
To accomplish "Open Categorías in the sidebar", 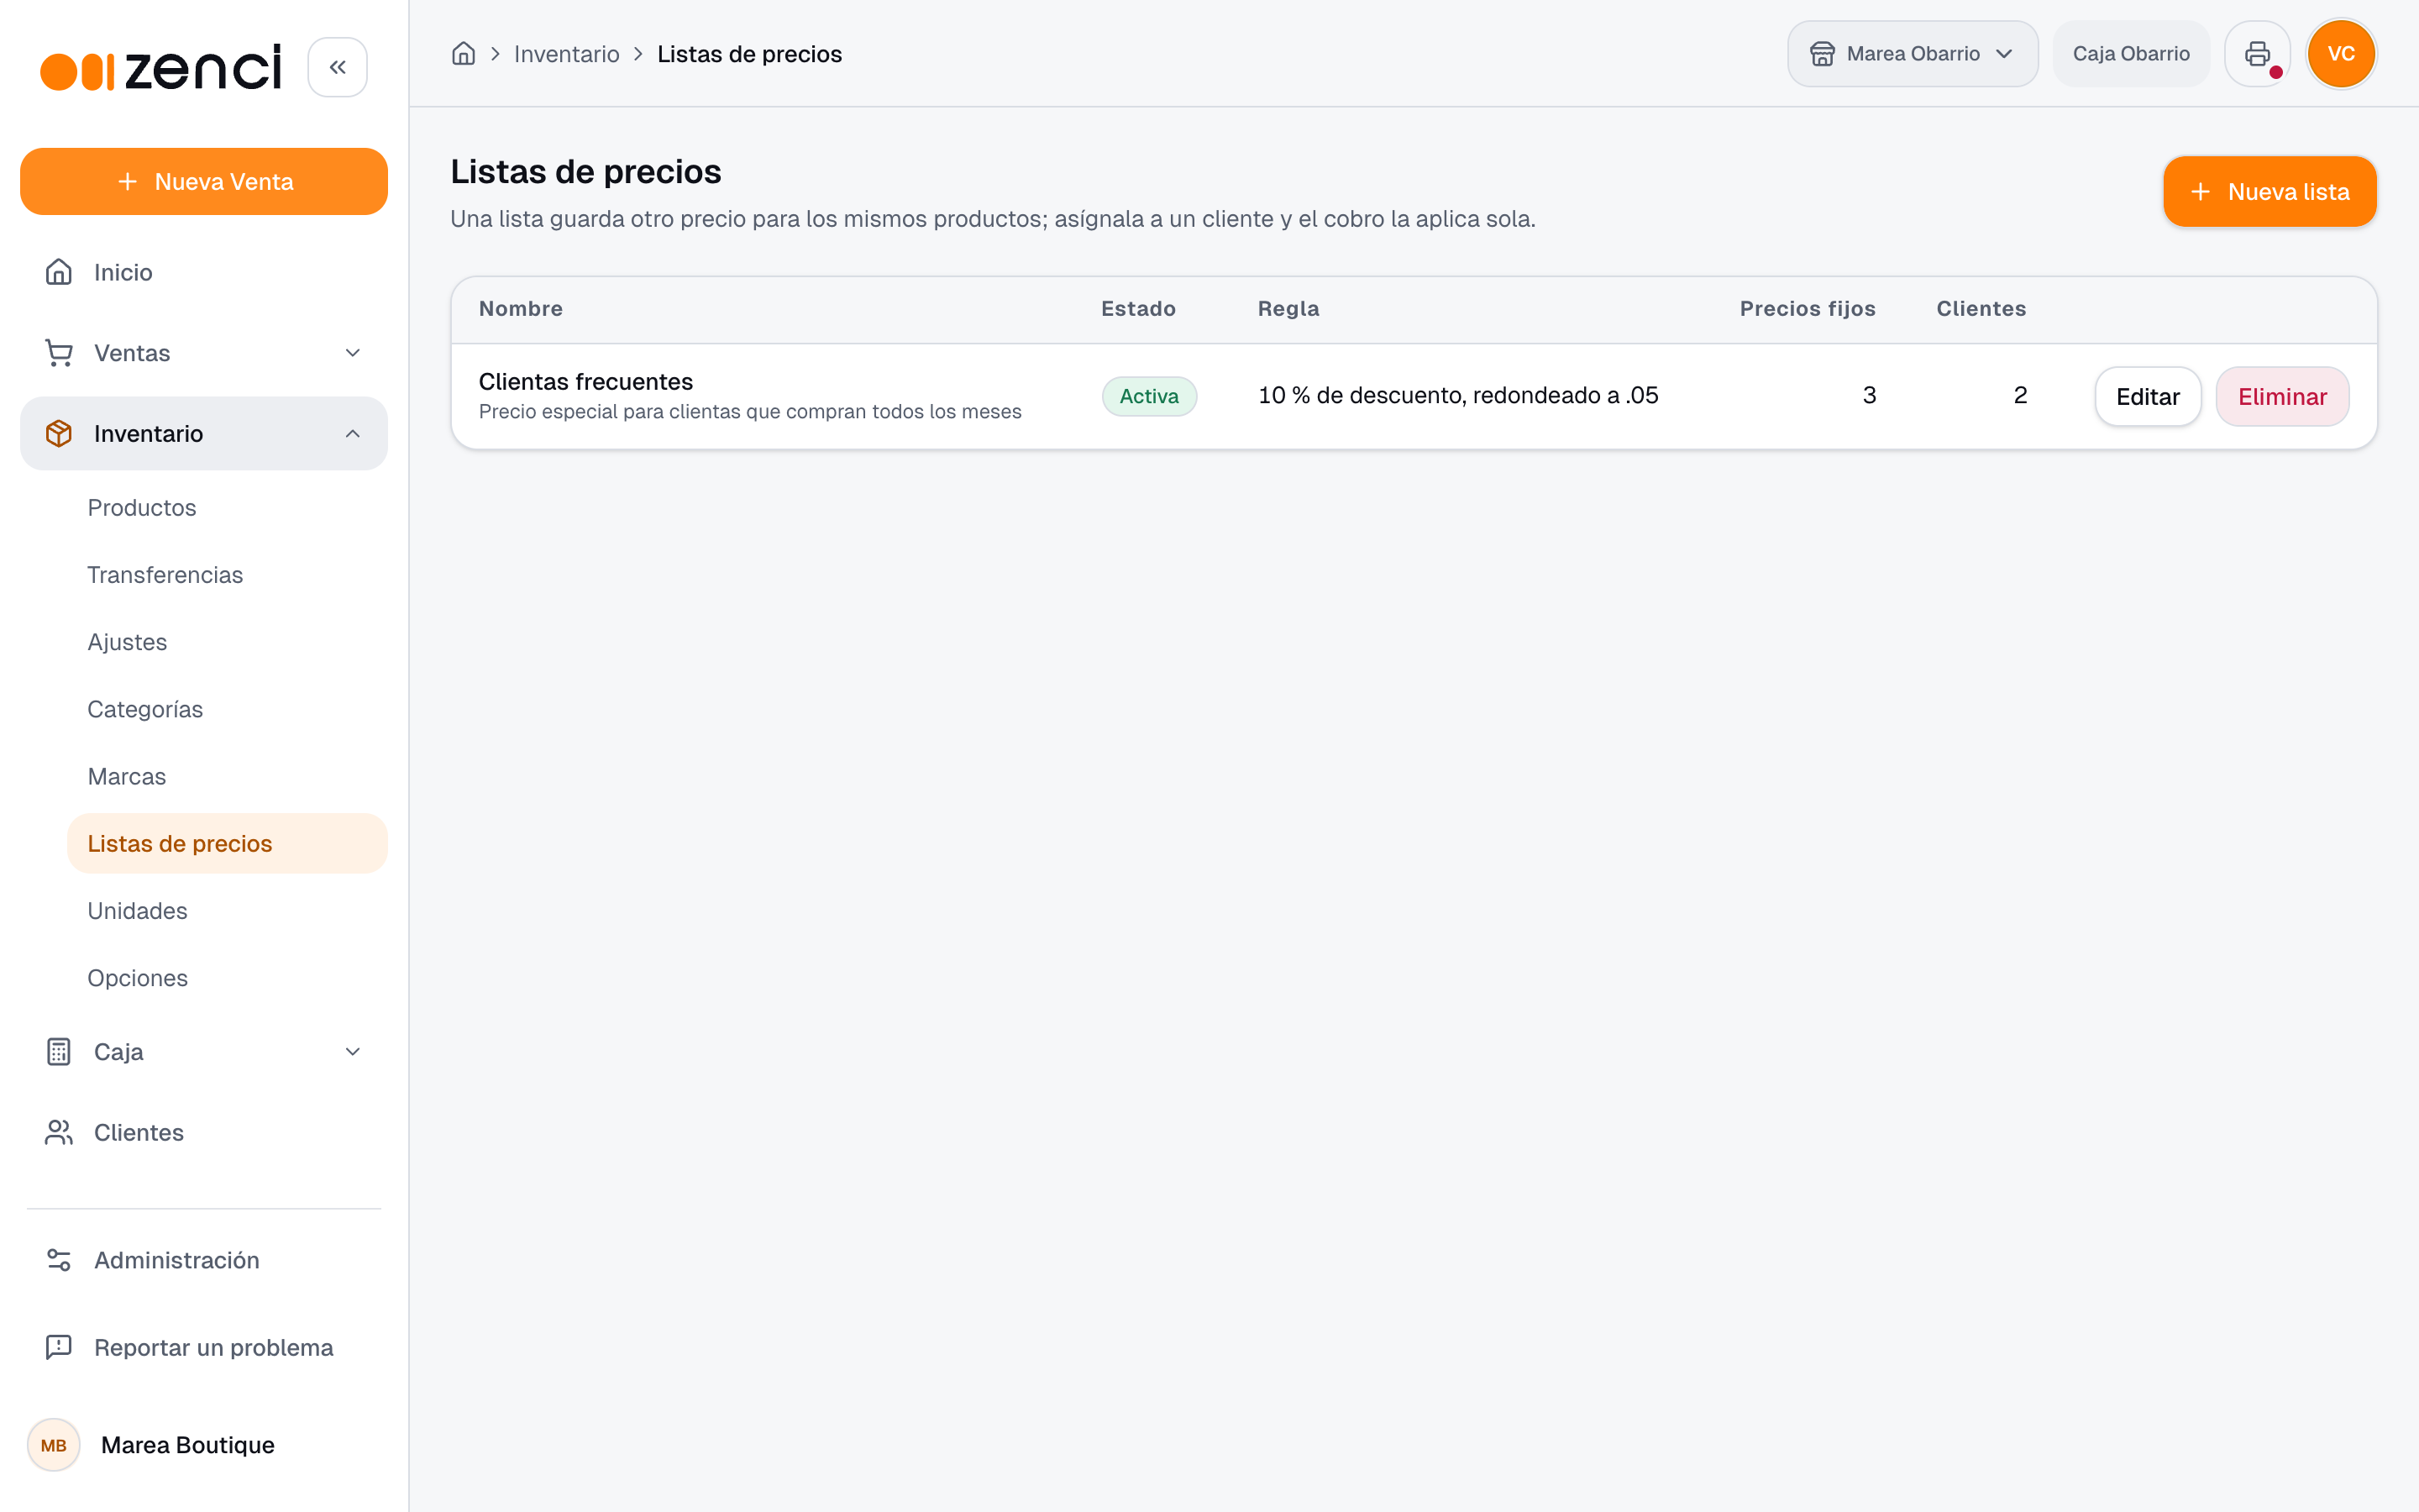I will [227, 709].
